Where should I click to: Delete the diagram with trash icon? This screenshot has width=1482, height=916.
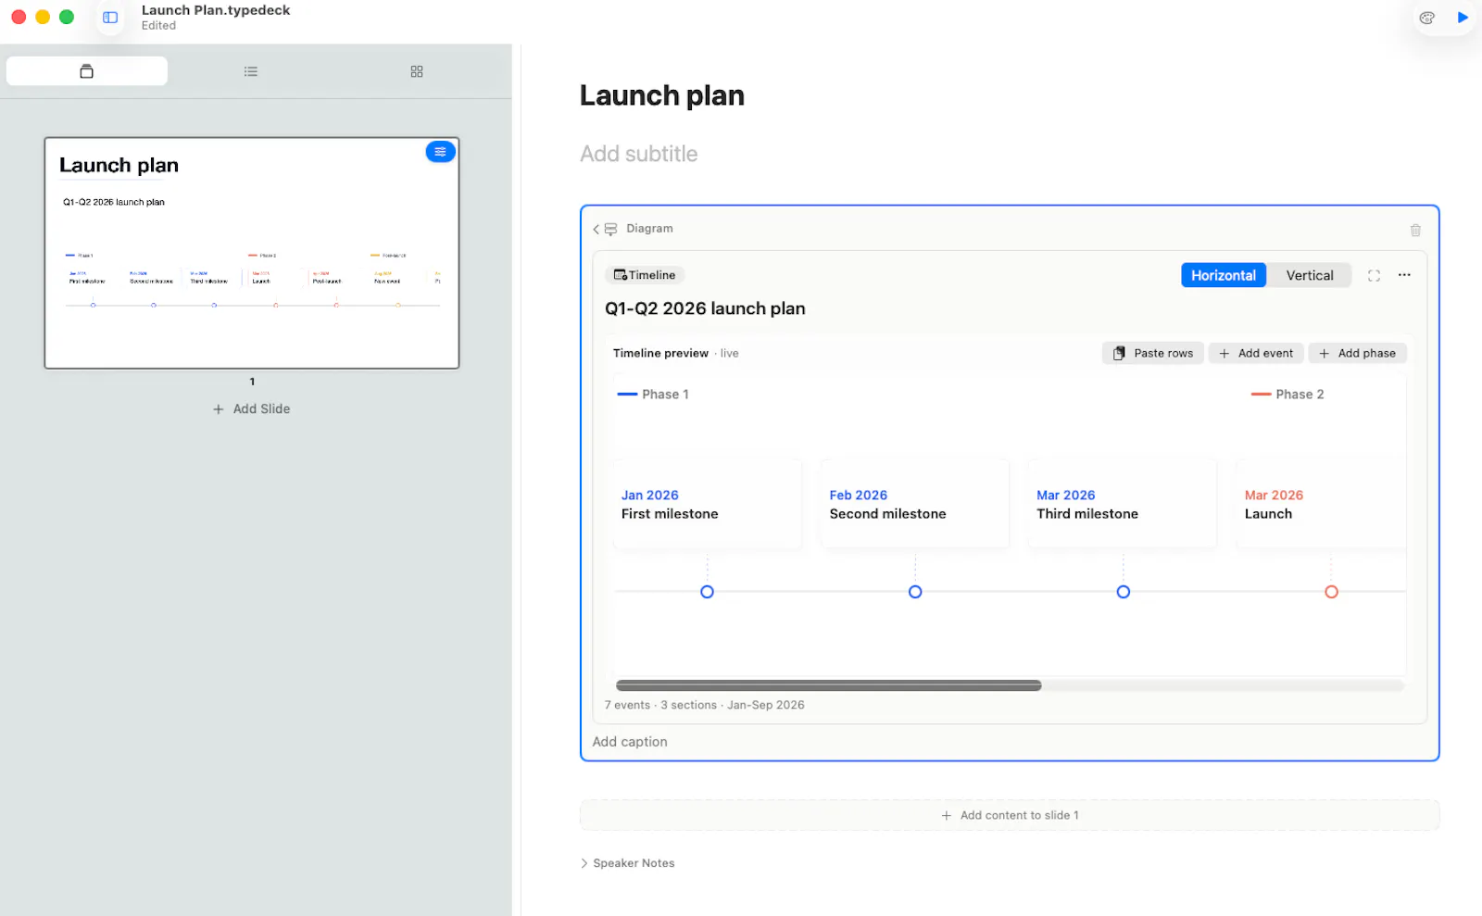[1415, 230]
